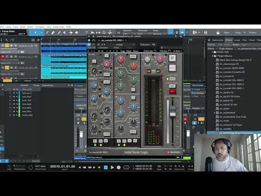Click the Play button in transport

[x=112, y=167]
